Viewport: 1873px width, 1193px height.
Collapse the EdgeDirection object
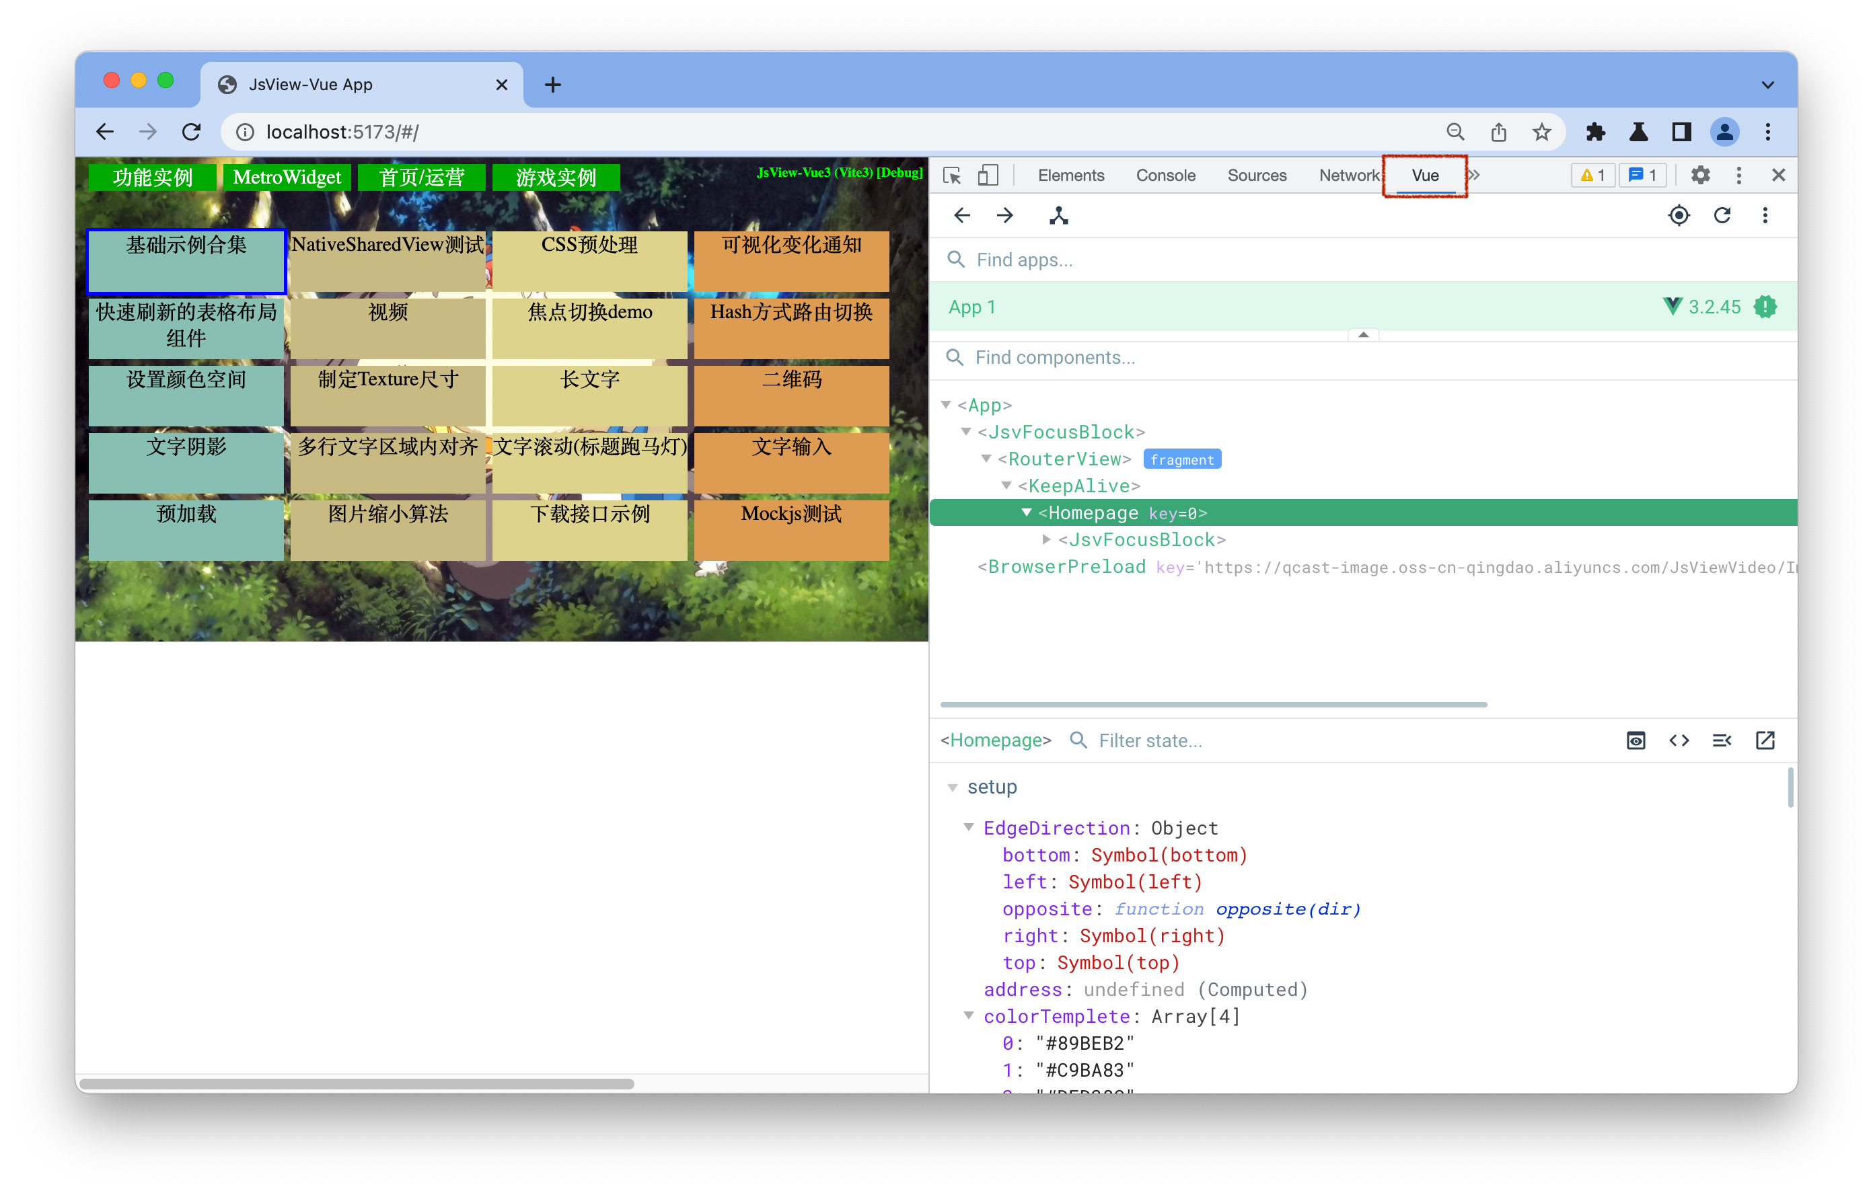968,827
